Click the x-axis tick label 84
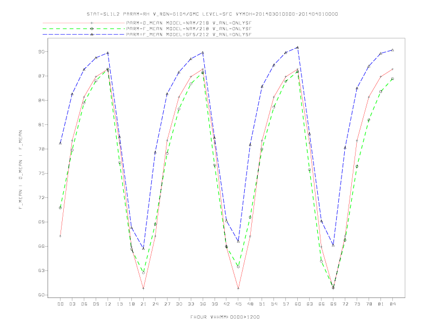This screenshot has width=428, height=331. (x=392, y=304)
